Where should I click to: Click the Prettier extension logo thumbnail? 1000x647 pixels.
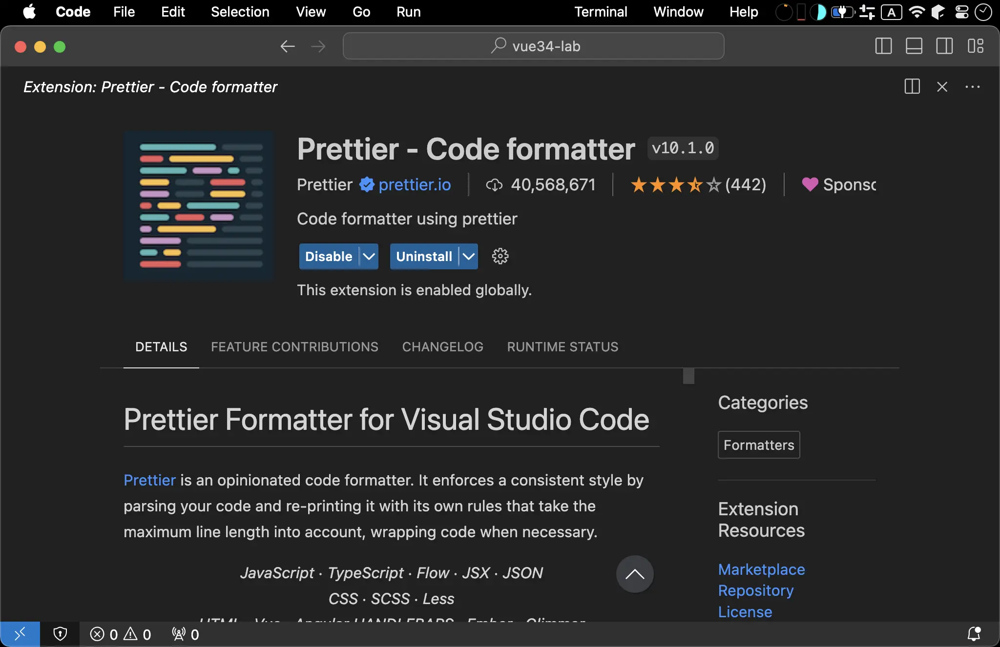[199, 205]
